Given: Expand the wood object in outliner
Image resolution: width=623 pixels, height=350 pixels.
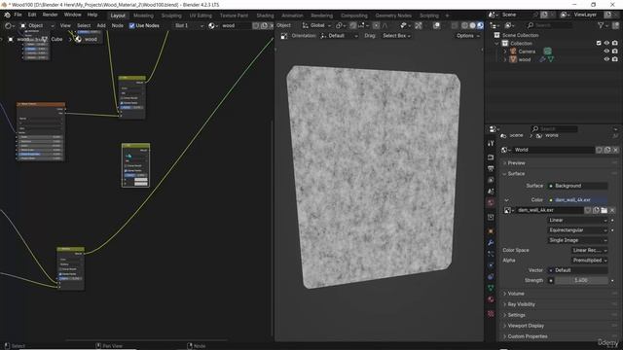Looking at the screenshot, I should tap(505, 59).
